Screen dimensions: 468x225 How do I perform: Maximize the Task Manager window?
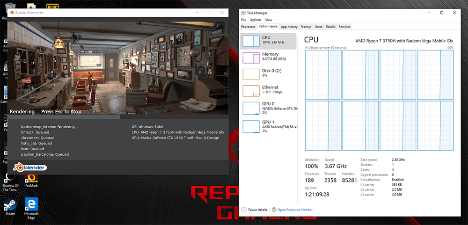[x=442, y=13]
